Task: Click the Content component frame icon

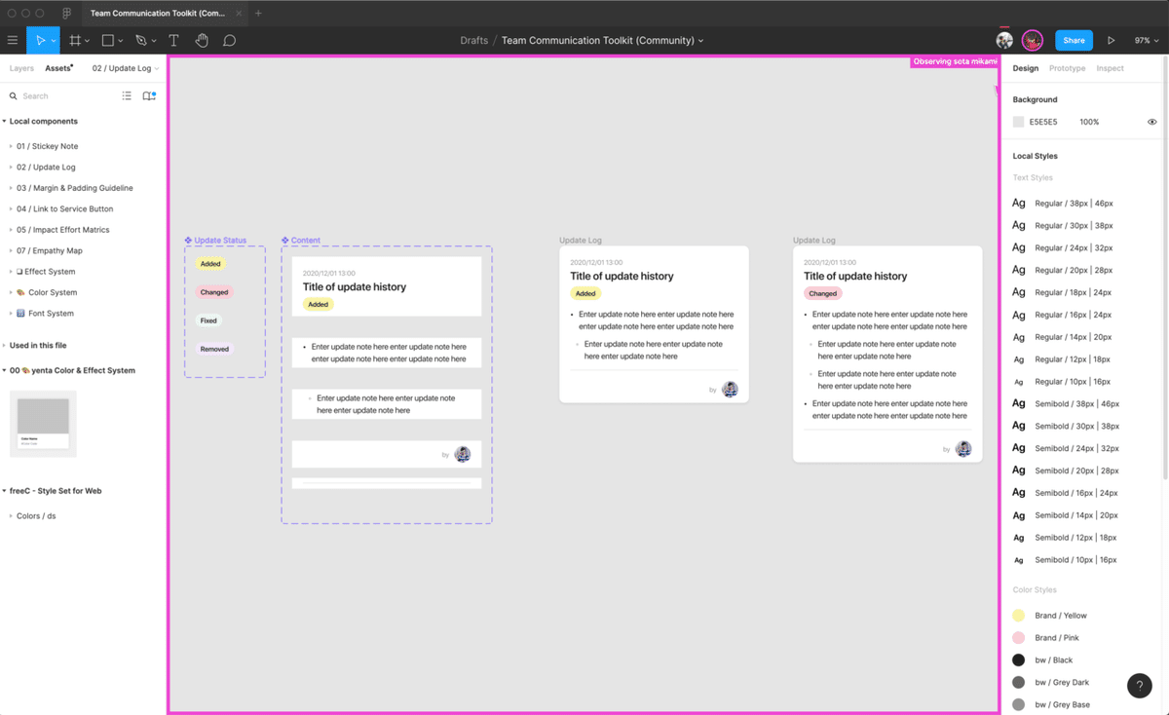Action: pyautogui.click(x=285, y=240)
